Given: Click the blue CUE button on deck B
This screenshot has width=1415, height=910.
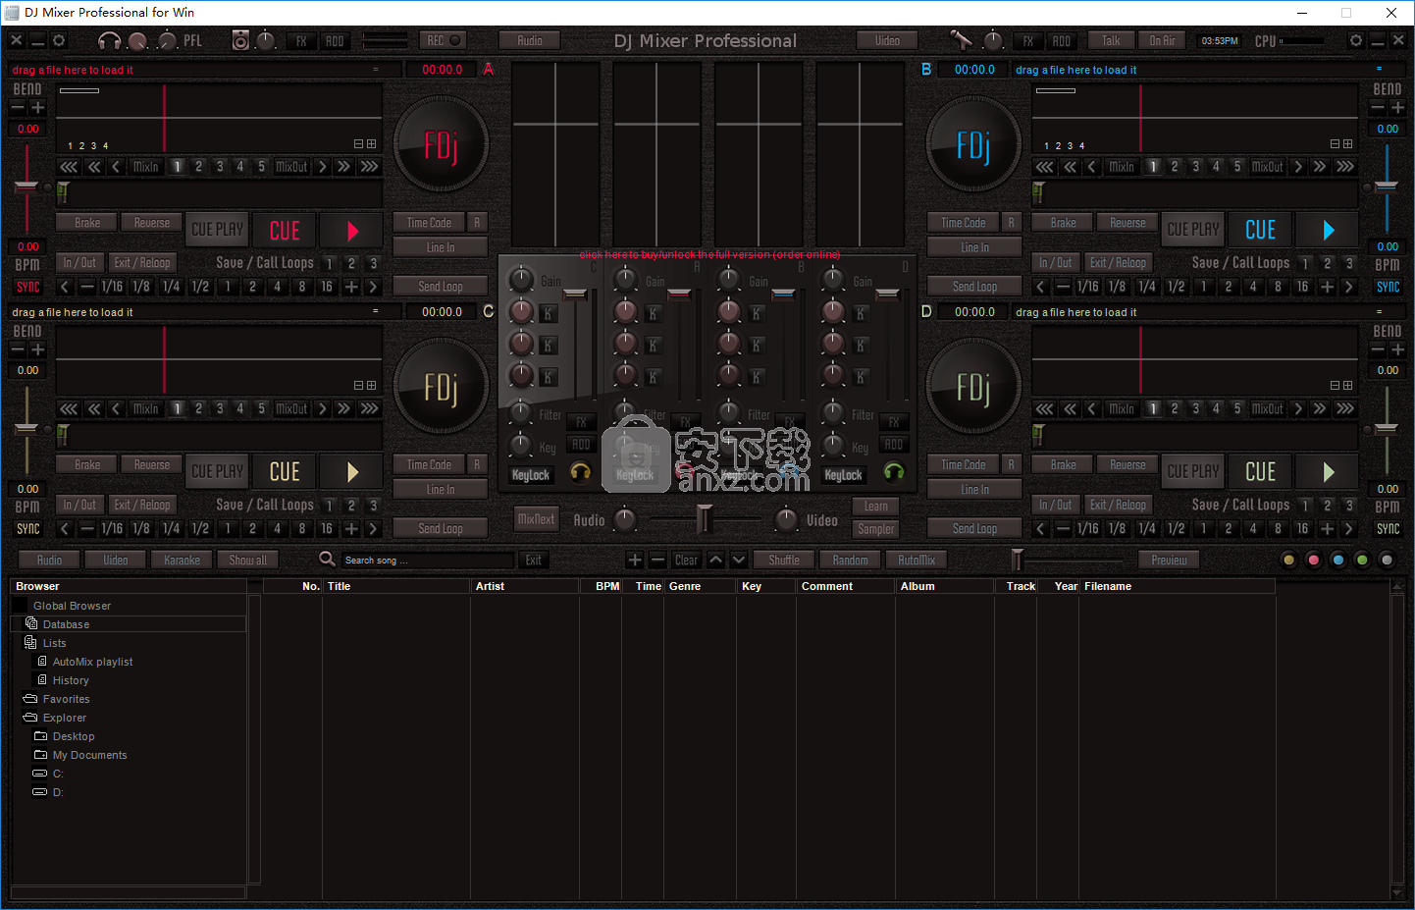Looking at the screenshot, I should click(1261, 231).
